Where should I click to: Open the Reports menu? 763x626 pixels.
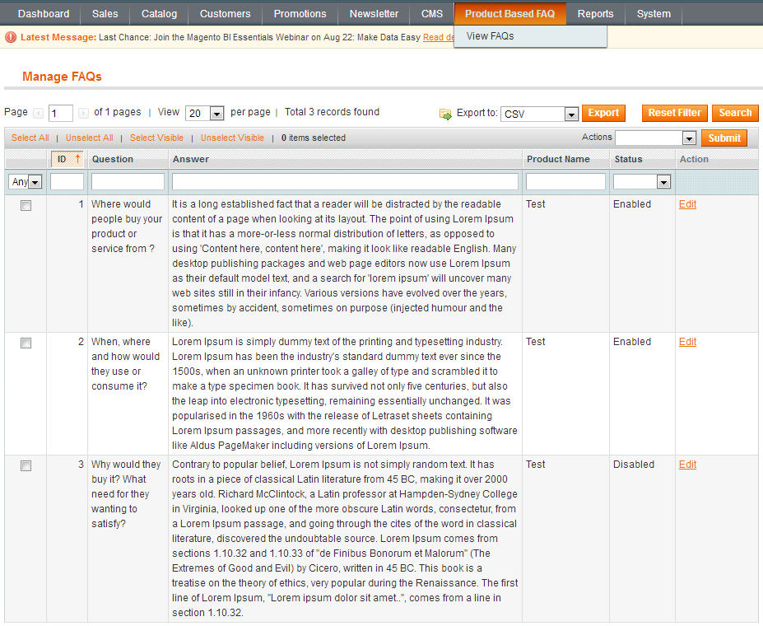595,14
